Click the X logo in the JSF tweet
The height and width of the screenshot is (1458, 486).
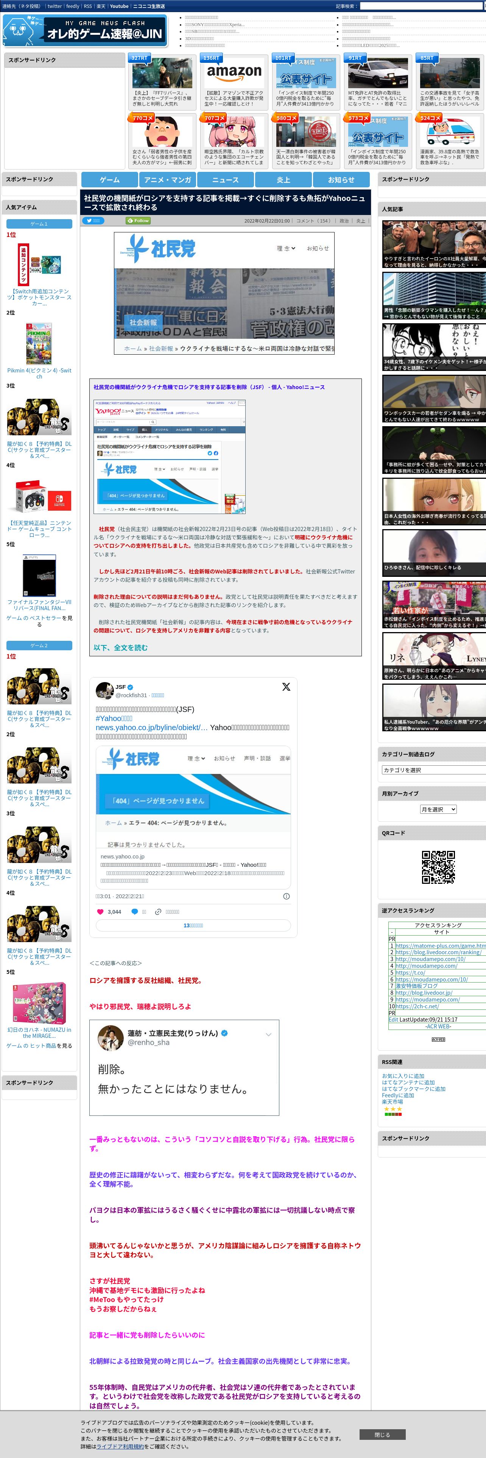[286, 687]
